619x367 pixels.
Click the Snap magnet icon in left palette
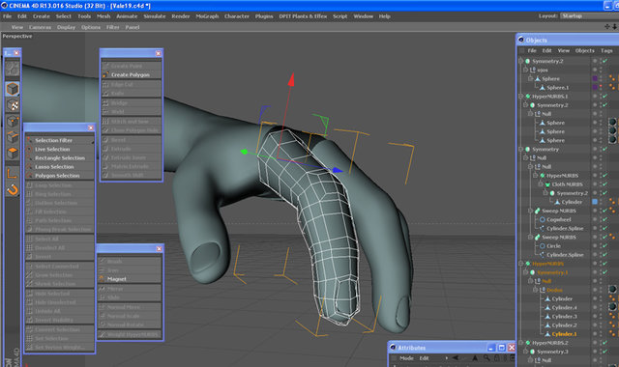[x=13, y=190]
